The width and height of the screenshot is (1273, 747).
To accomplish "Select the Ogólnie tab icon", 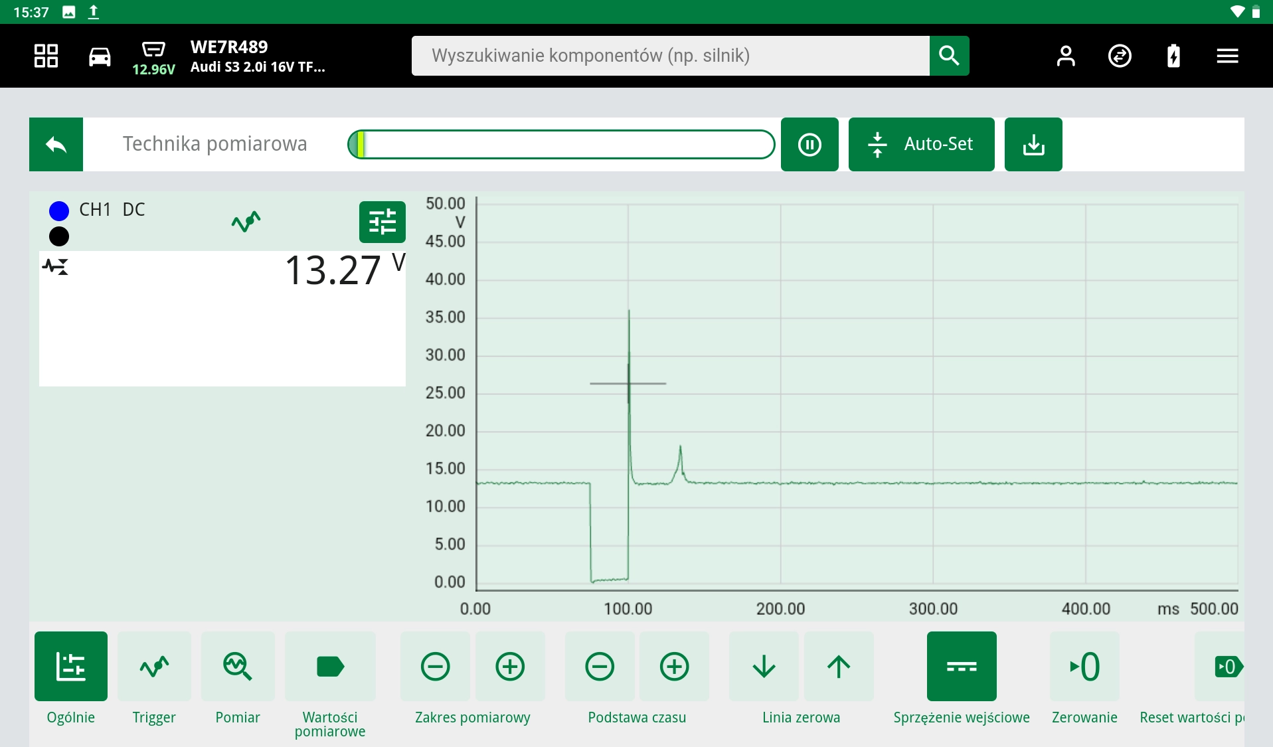I will pos(71,666).
